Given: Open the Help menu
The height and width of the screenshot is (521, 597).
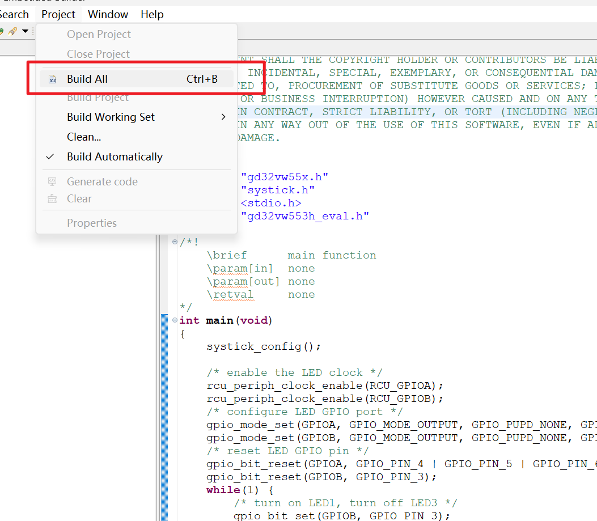Looking at the screenshot, I should coord(152,14).
